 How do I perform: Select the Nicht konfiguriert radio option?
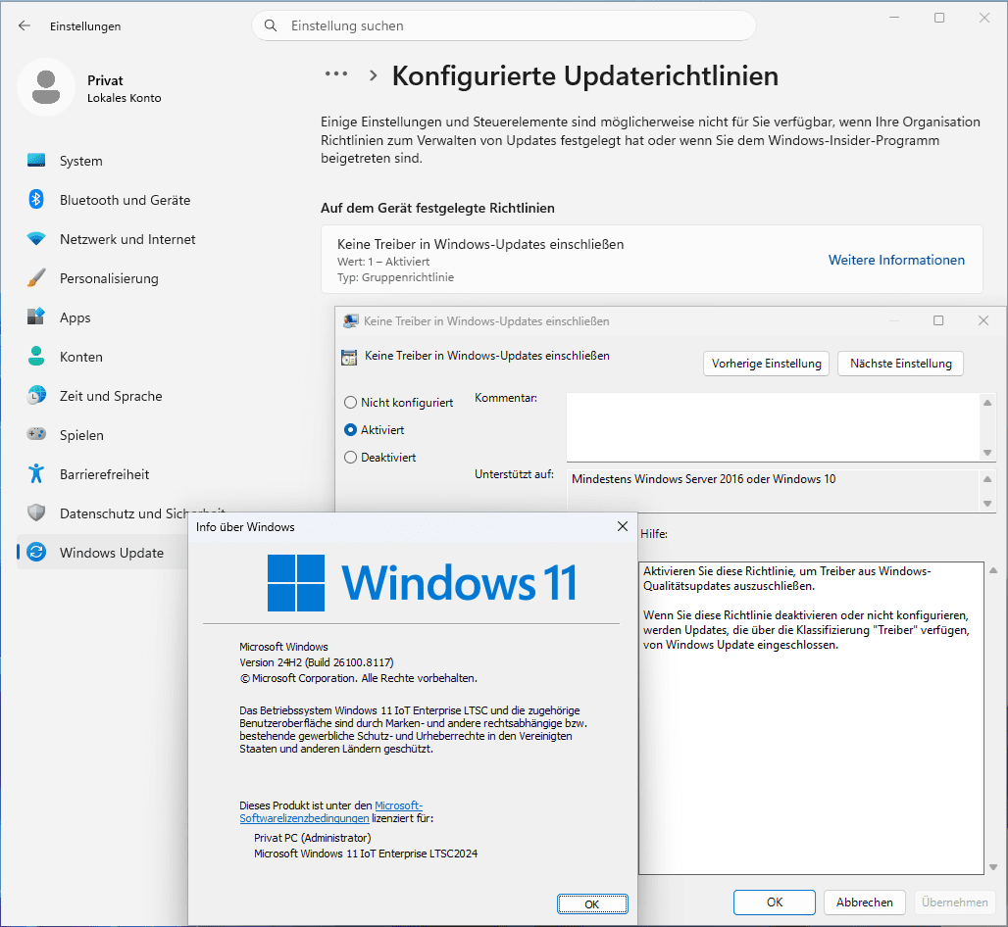click(350, 402)
